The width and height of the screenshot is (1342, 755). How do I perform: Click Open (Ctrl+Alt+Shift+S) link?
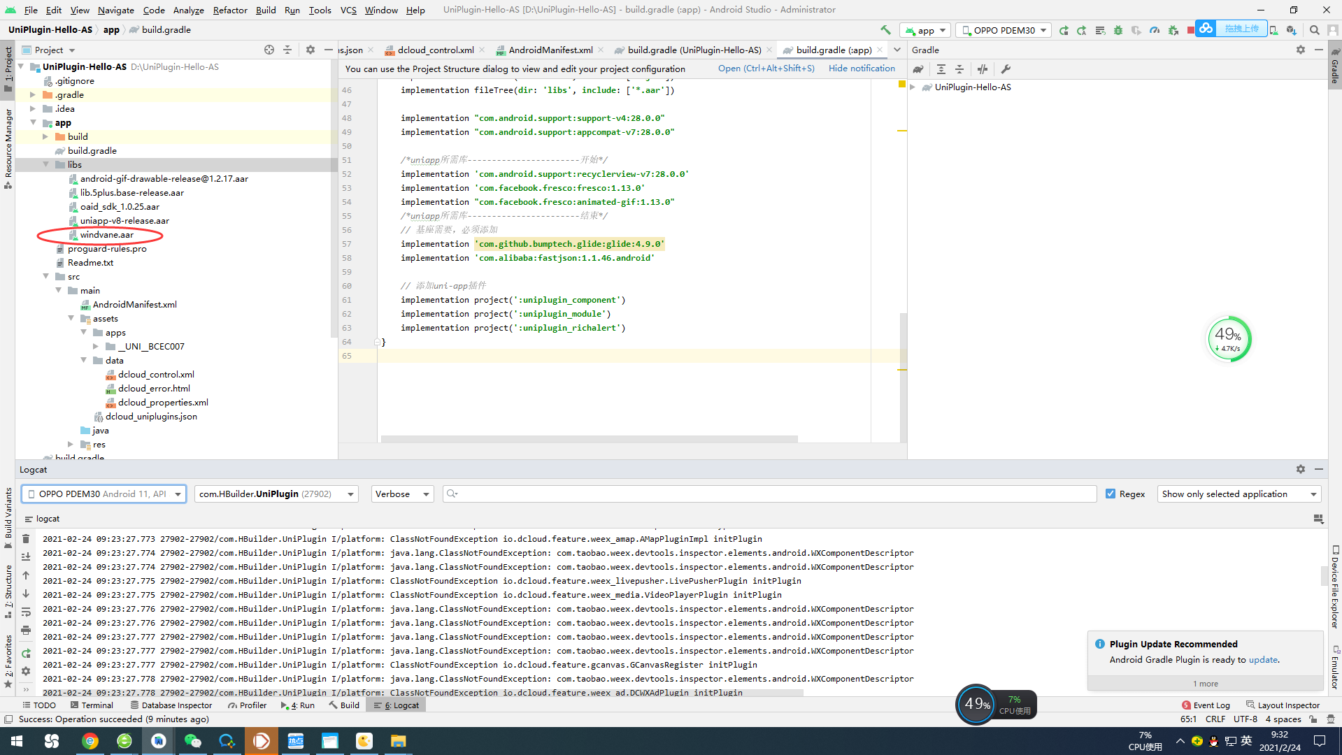point(766,69)
